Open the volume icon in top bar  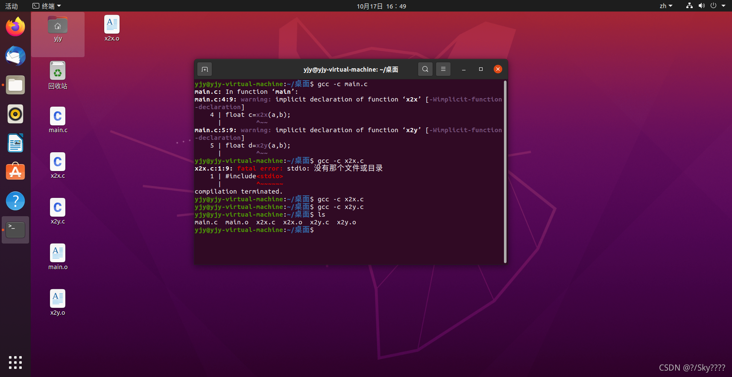(701, 6)
